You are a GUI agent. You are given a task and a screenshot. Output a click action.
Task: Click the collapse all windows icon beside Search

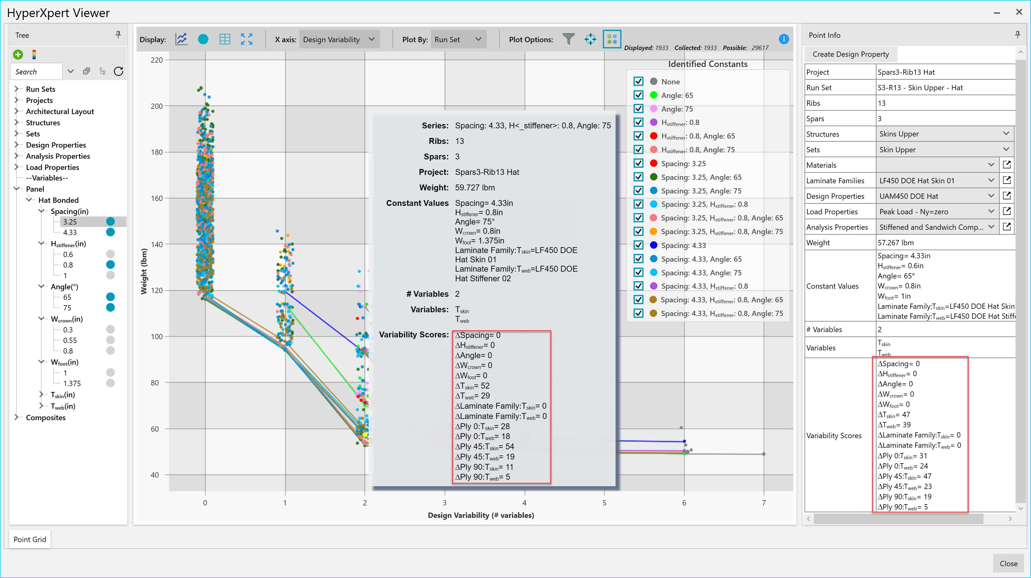click(87, 71)
